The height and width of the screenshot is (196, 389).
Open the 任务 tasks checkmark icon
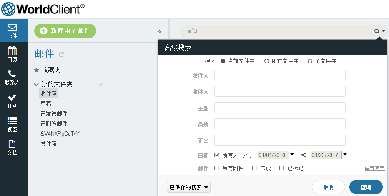coord(12,97)
